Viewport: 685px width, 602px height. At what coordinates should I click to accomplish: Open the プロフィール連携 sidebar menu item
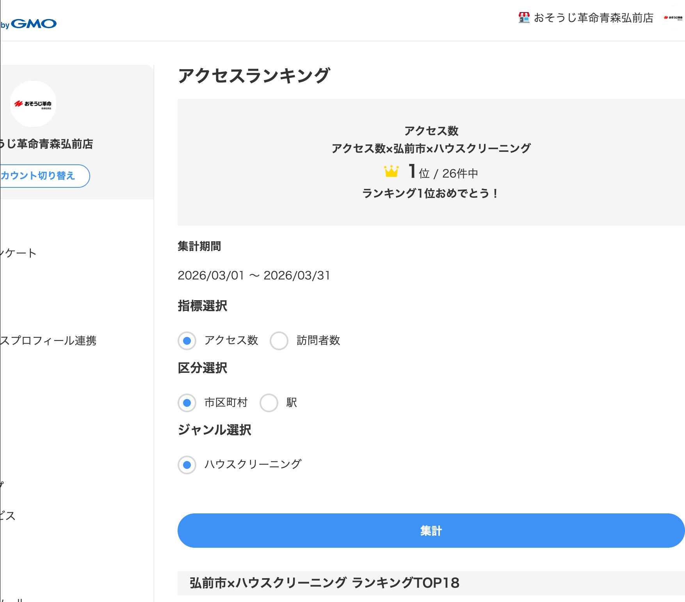pyautogui.click(x=48, y=340)
